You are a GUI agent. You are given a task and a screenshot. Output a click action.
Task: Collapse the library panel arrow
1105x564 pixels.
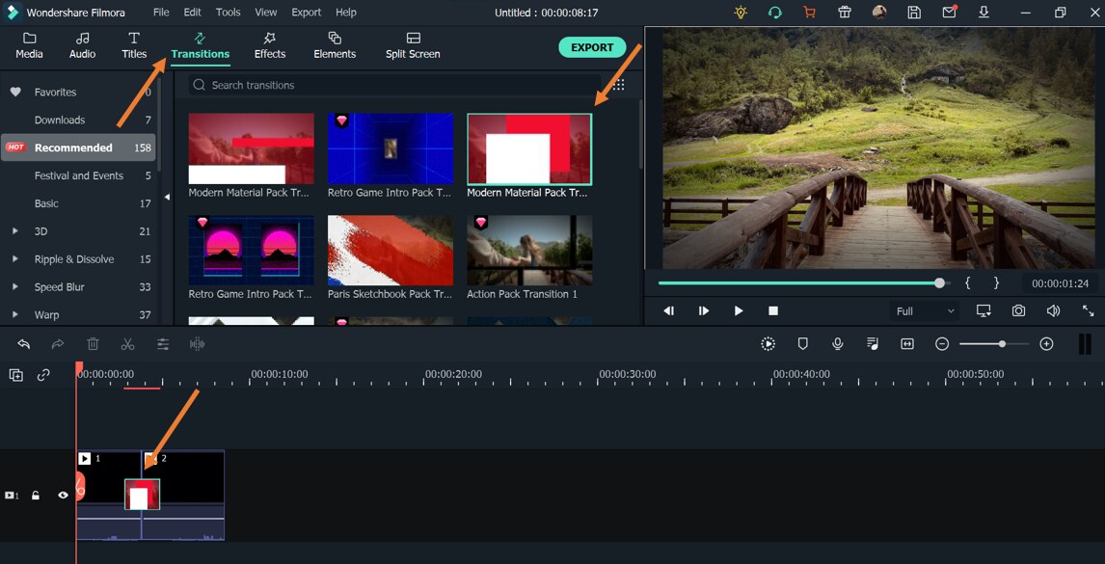click(167, 198)
